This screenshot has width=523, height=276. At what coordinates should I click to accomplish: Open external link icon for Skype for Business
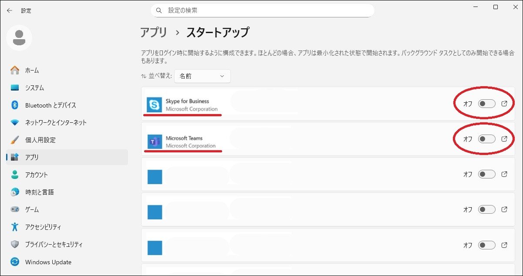coord(504,104)
